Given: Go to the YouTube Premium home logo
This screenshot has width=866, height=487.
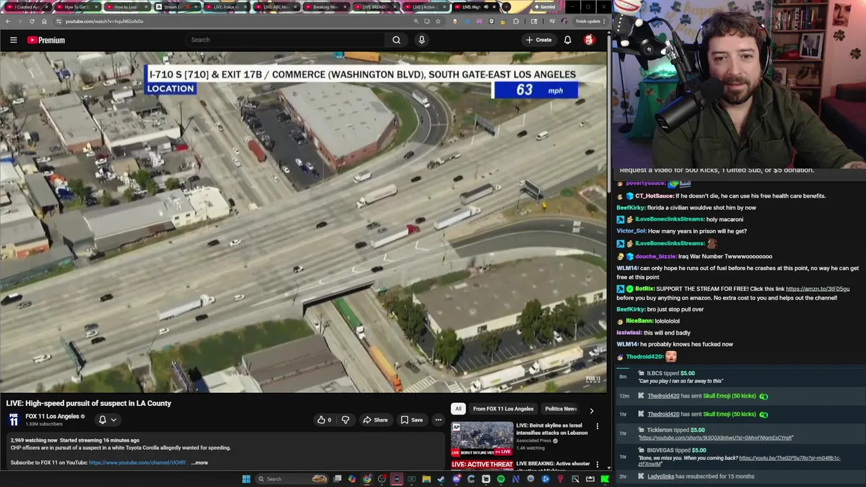Looking at the screenshot, I should tap(46, 40).
